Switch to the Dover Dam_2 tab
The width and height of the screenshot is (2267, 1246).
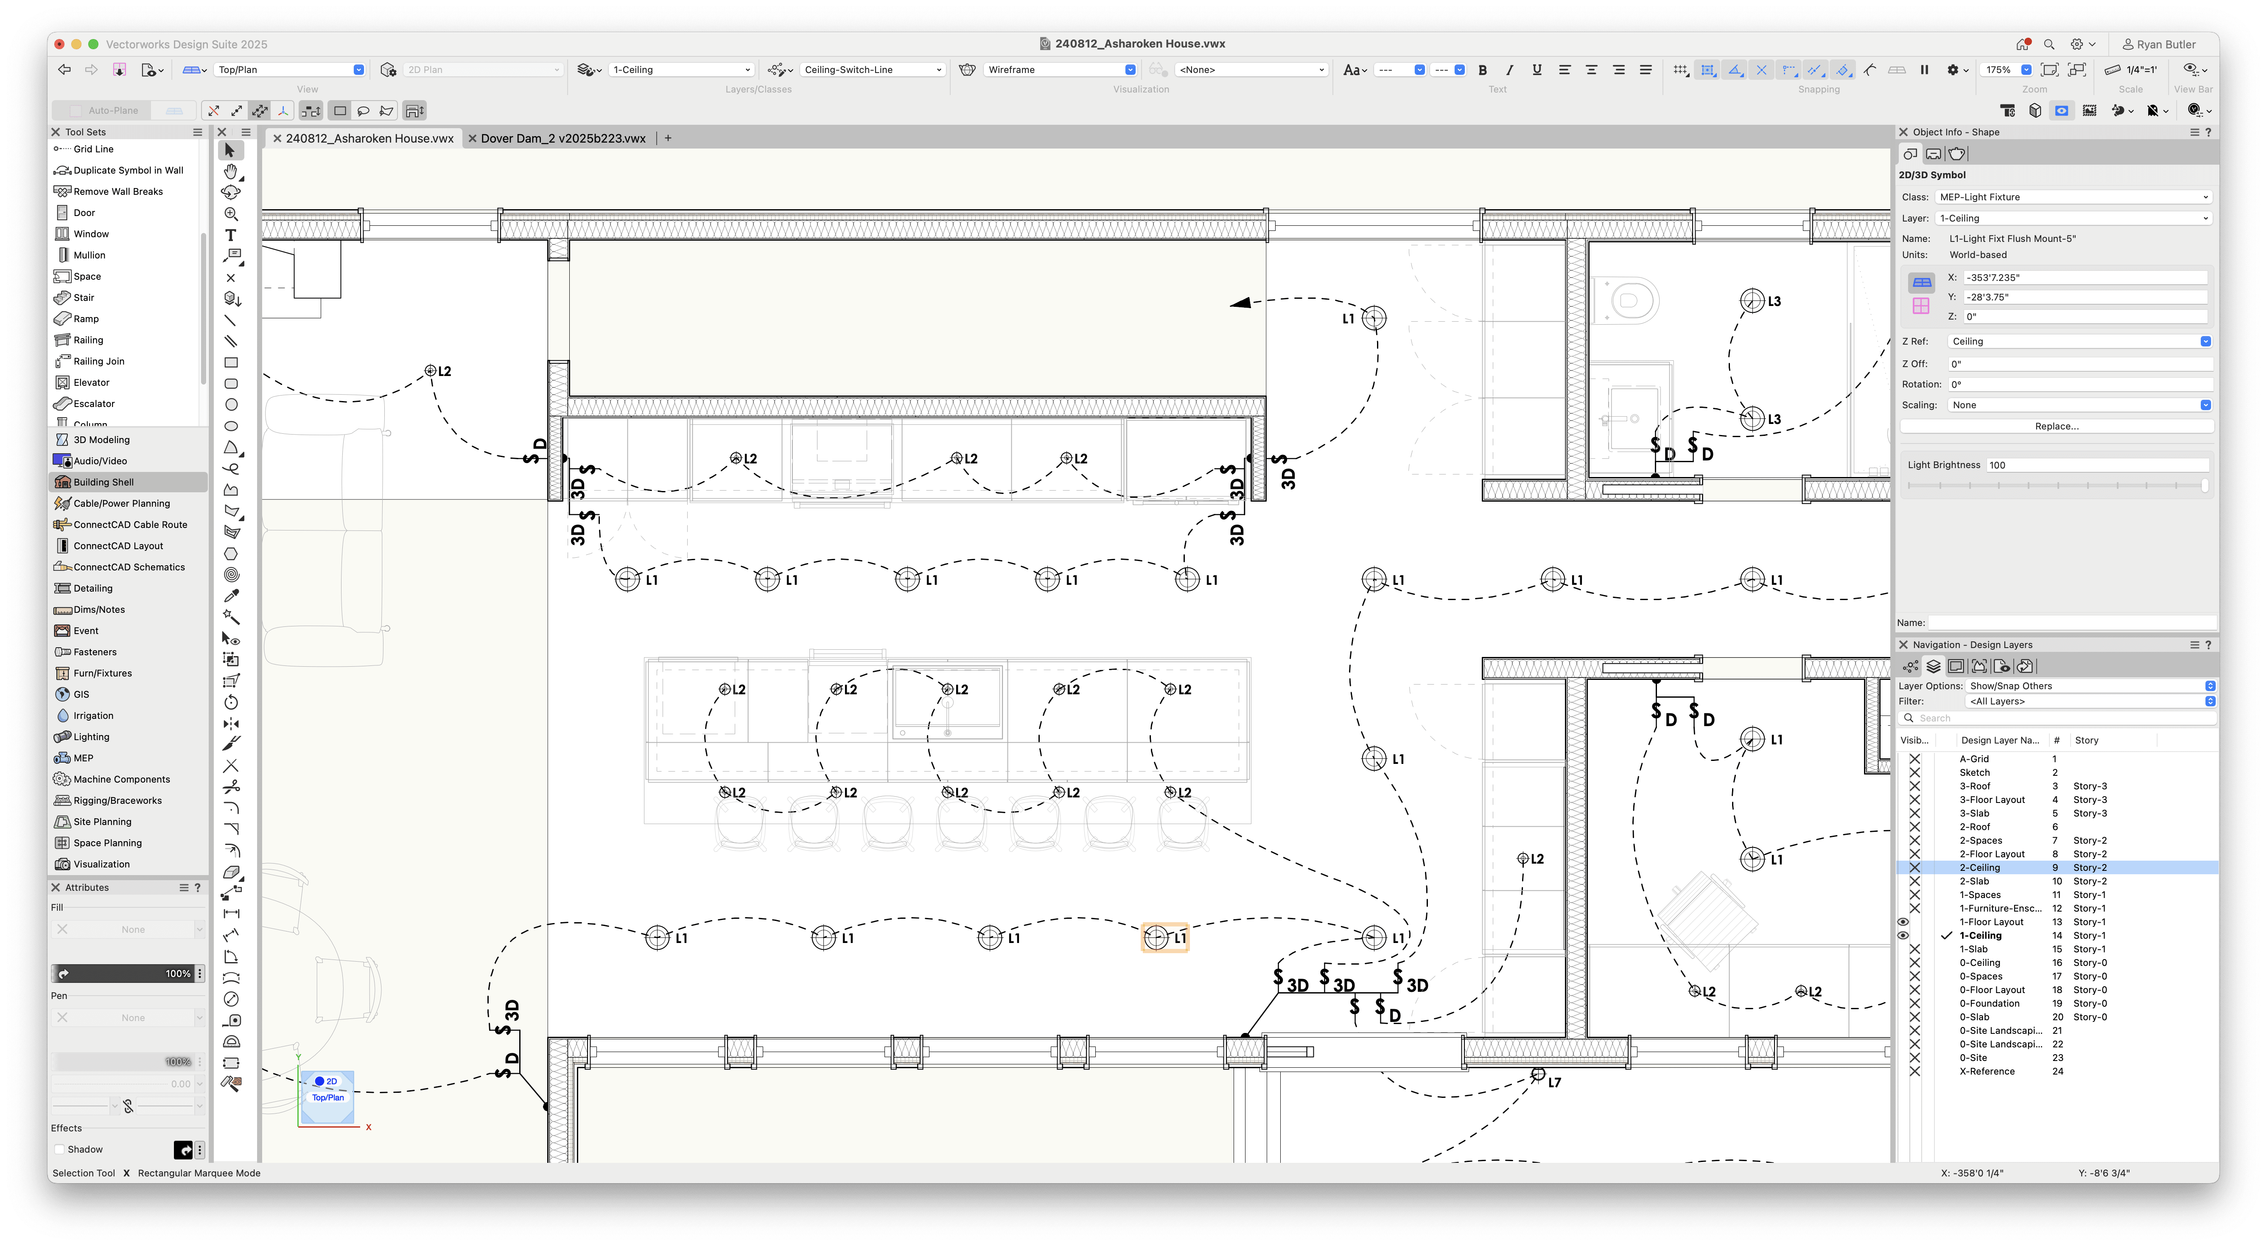tap(560, 138)
